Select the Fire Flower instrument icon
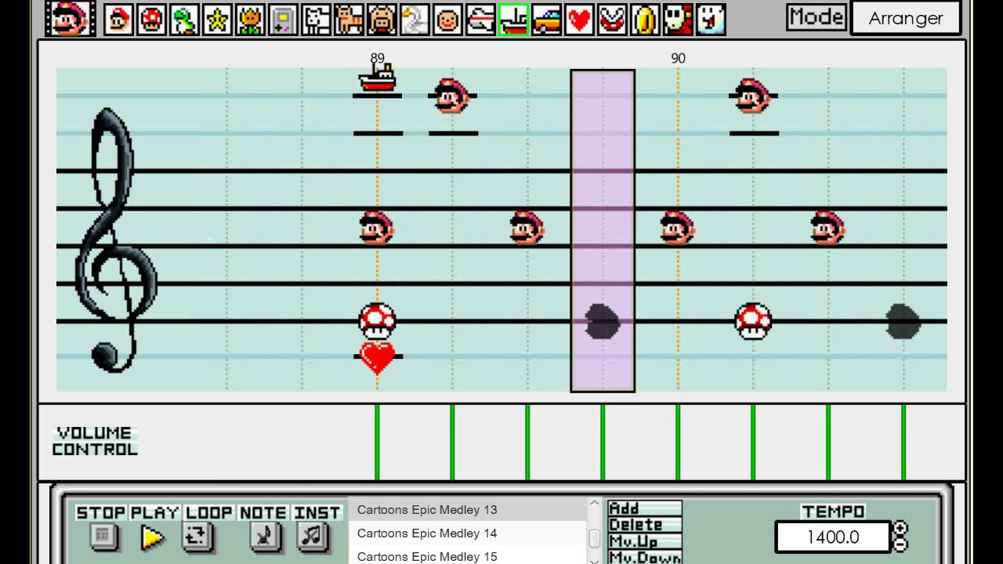1003x564 pixels. [x=250, y=20]
